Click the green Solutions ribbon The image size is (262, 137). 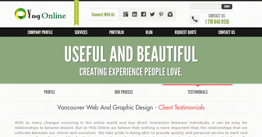coord(77,13)
